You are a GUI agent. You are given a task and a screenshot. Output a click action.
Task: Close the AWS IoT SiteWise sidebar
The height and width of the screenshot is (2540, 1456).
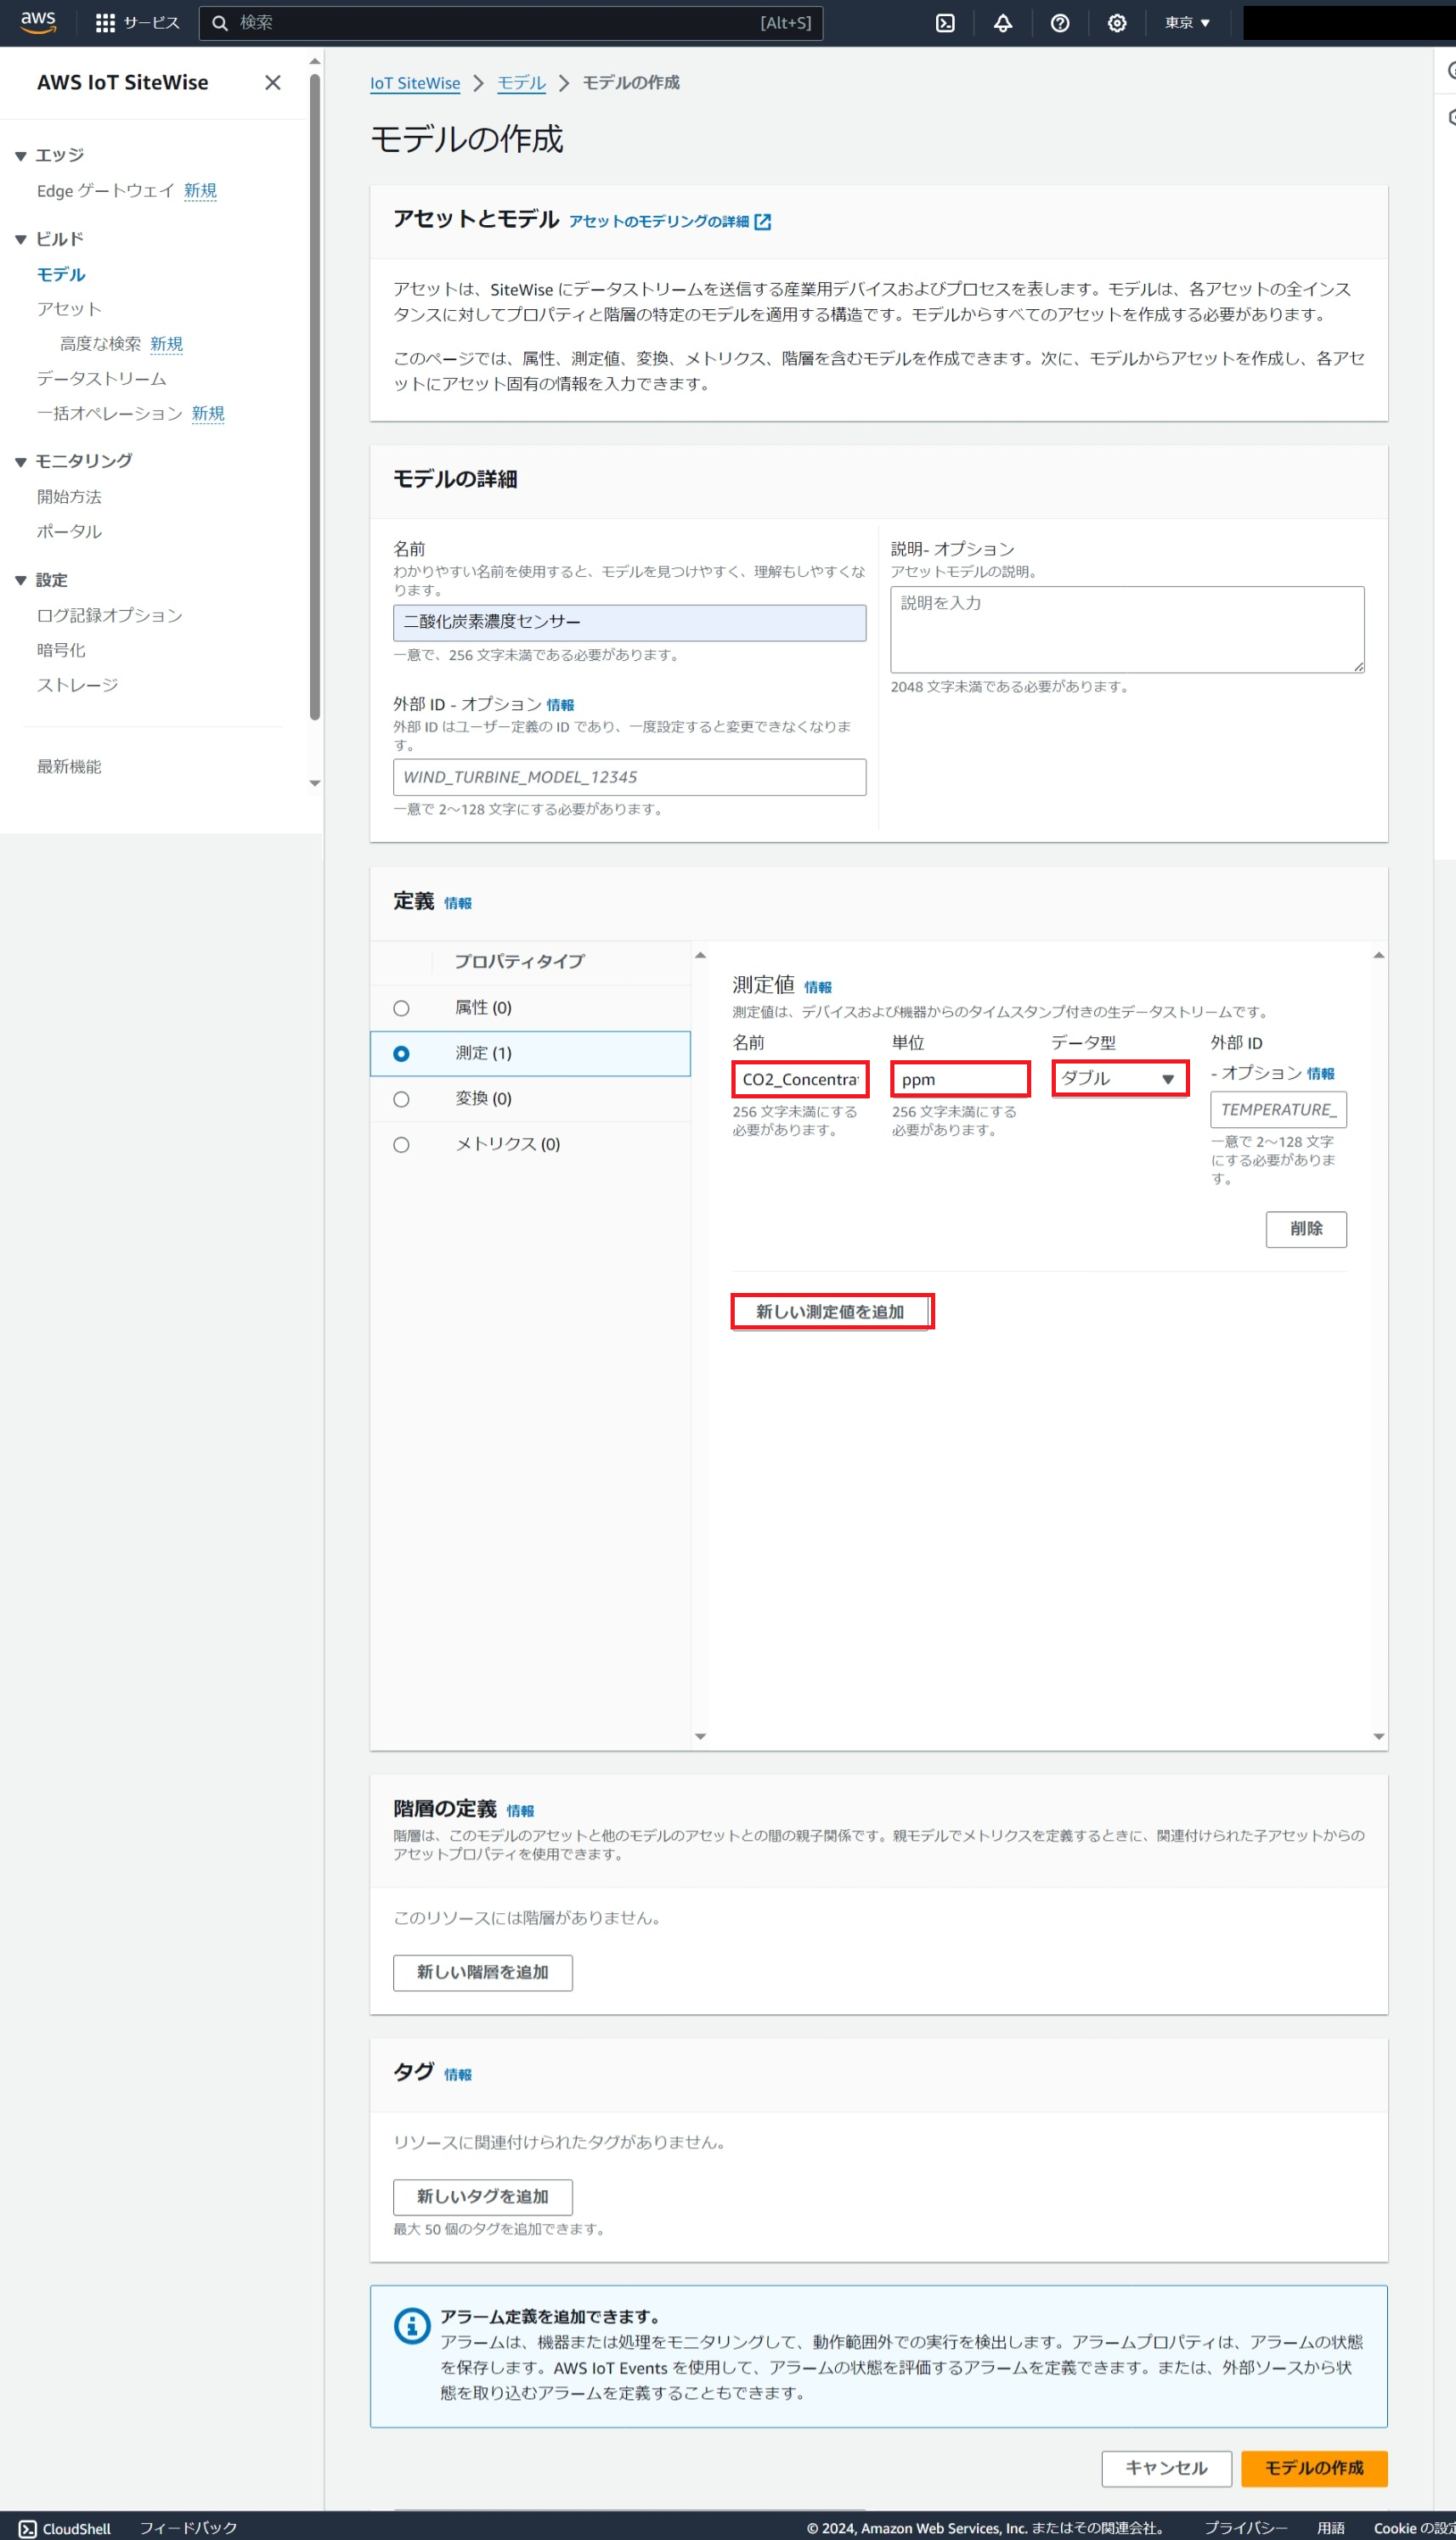272,83
